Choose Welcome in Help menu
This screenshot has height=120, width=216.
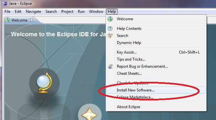[156, 19]
